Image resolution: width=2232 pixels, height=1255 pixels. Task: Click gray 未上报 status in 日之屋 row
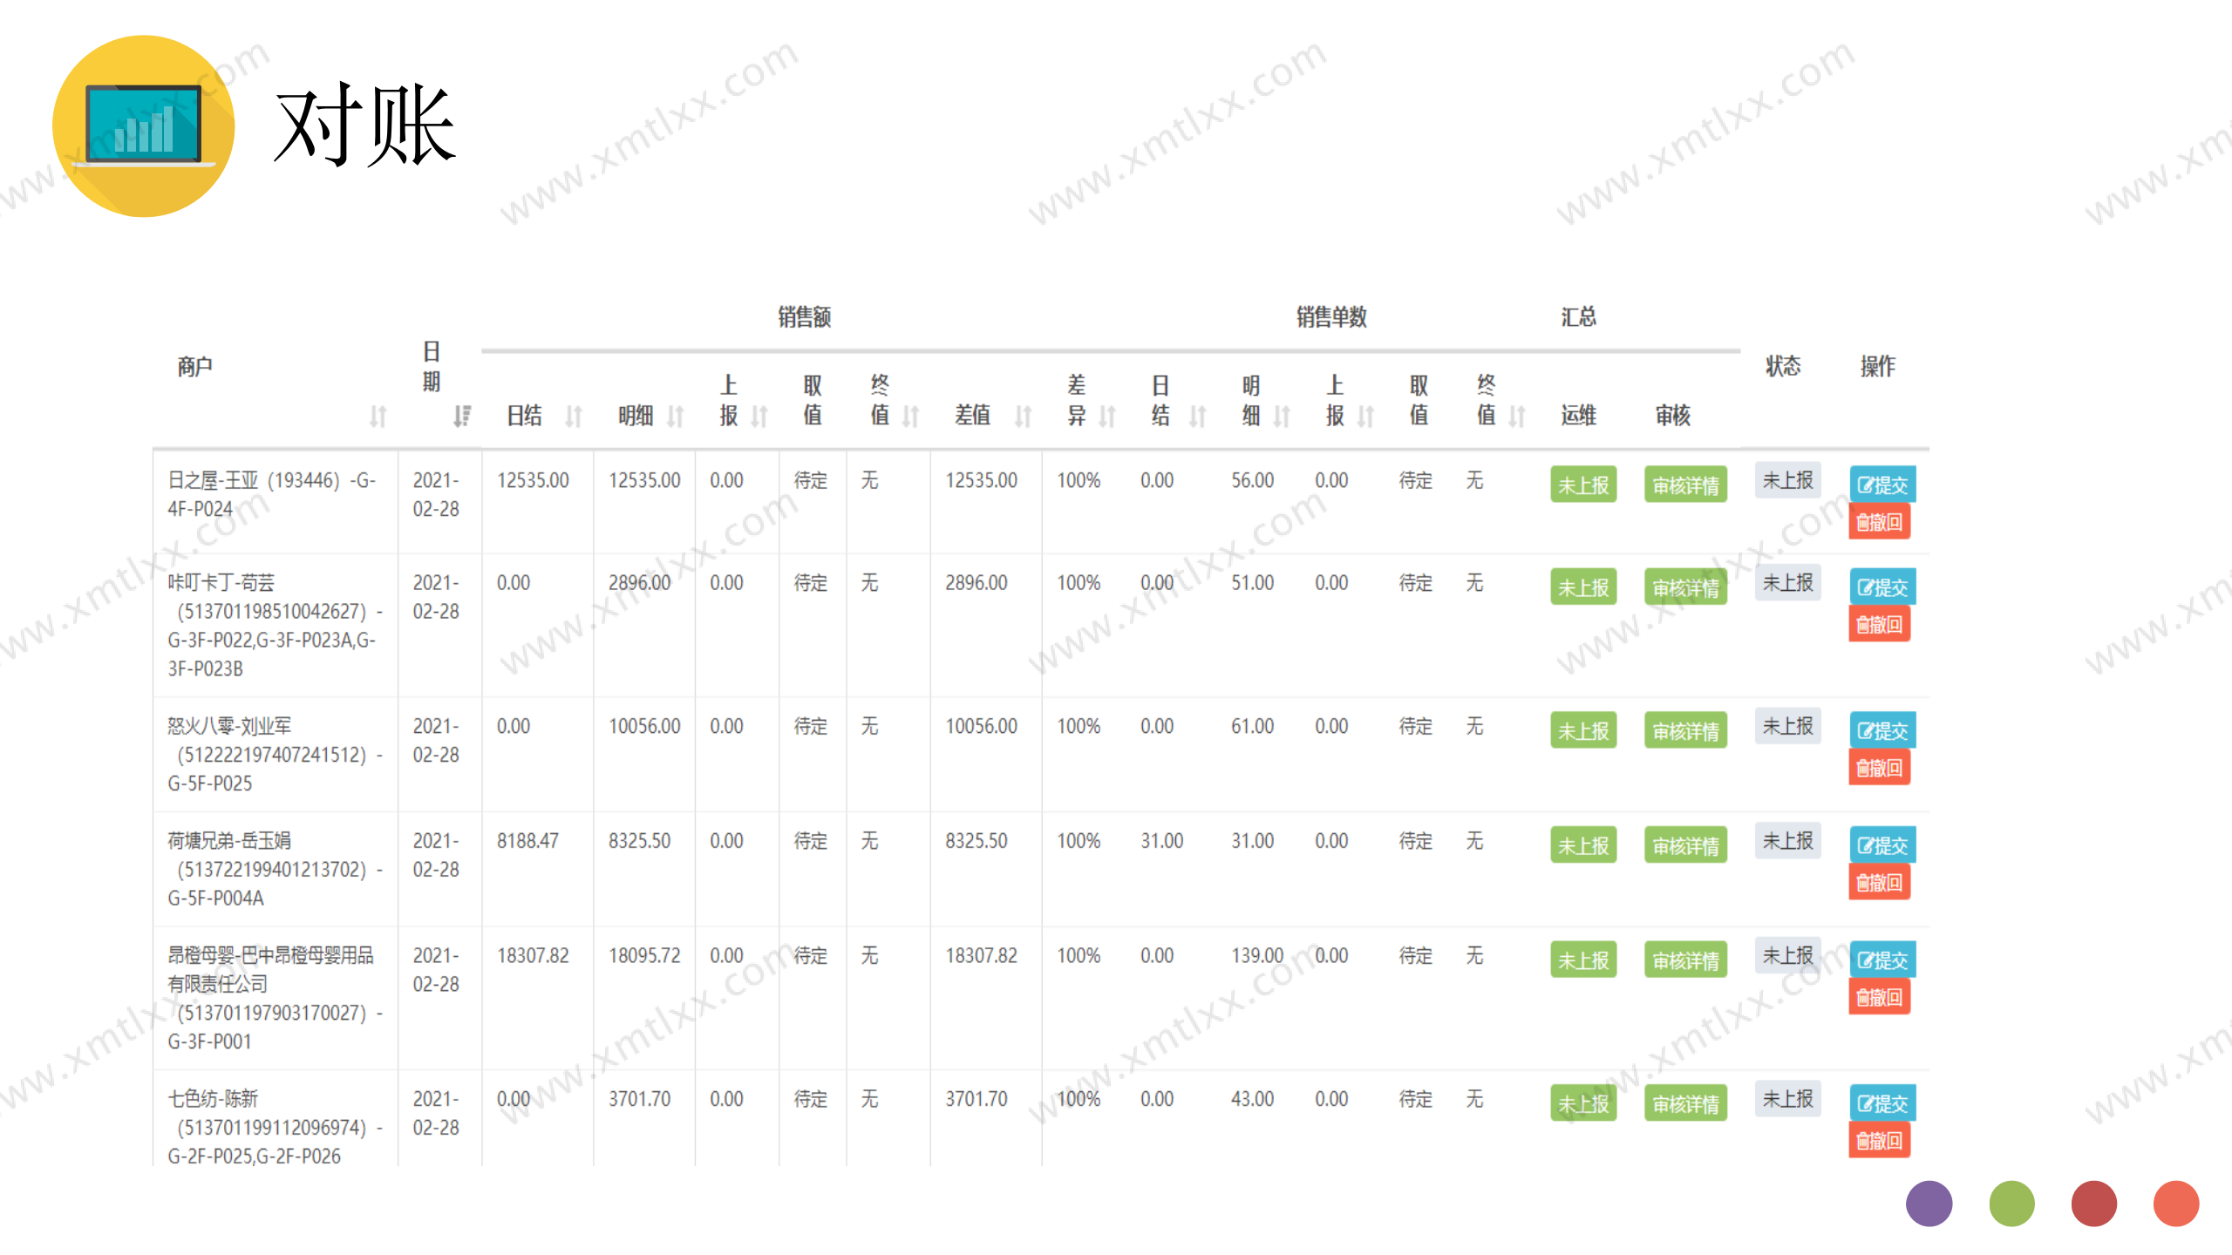[1787, 480]
